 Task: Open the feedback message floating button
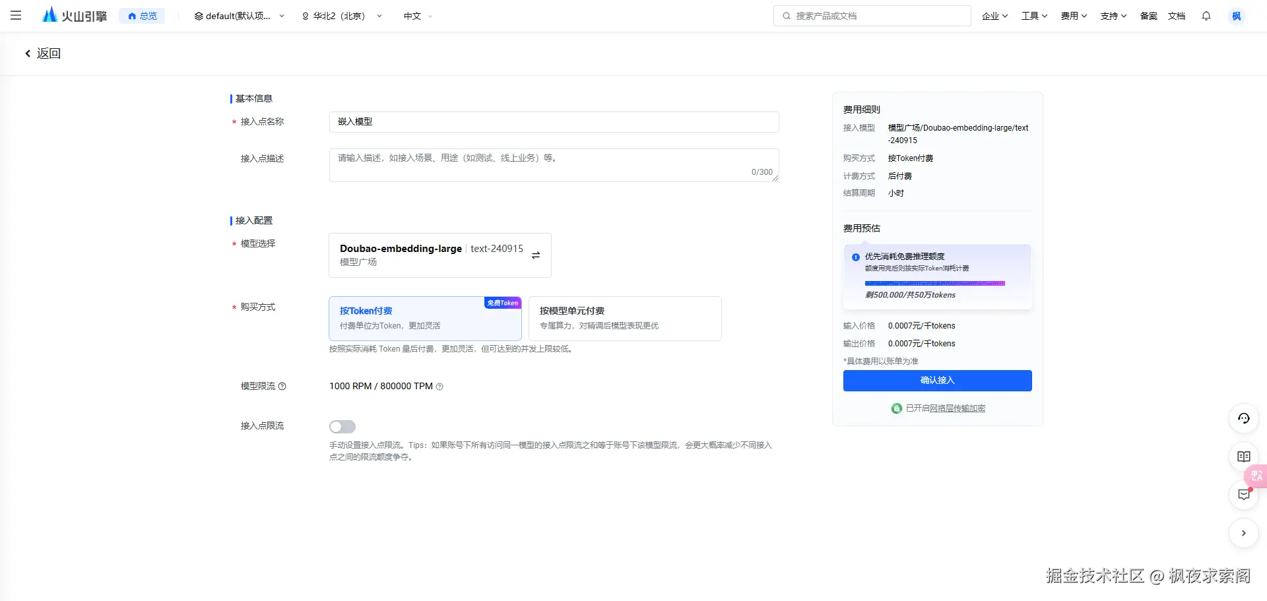[1243, 495]
